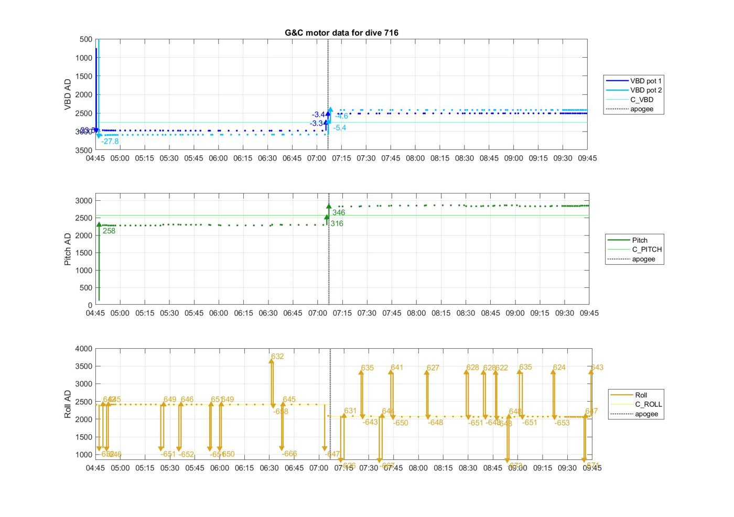Click '09:45' tick under the VBD plot
The height and width of the screenshot is (517, 734).
[587, 158]
